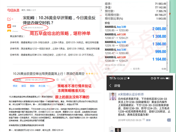Screen dimensions: 176x132
Task: Share via the orange Weibo icon
Action: coord(9,26)
